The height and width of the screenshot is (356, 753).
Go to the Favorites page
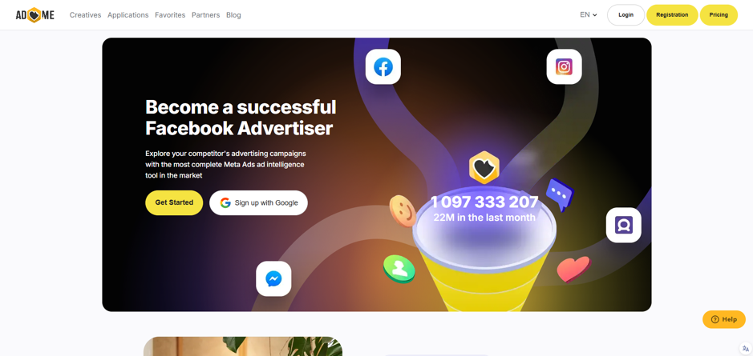[x=170, y=15]
